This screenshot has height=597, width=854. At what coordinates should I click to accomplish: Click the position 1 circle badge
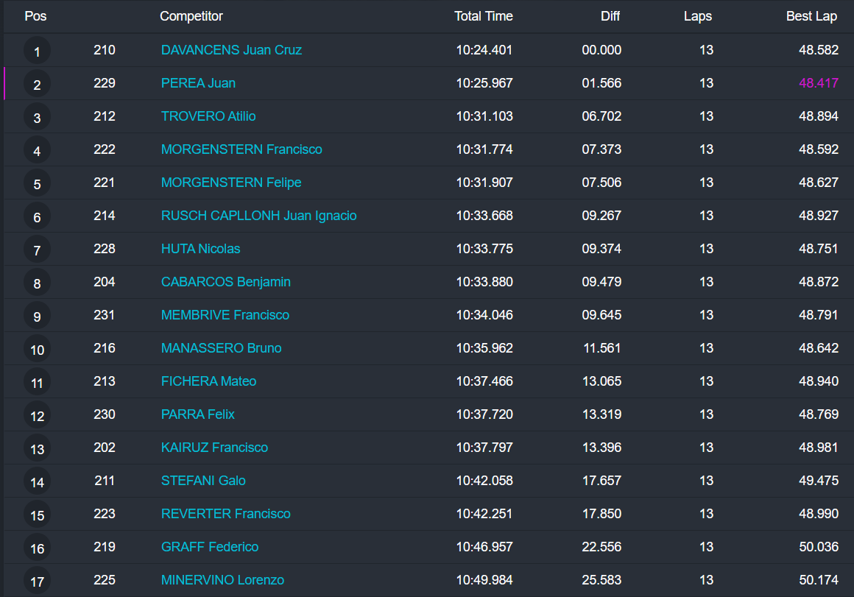pos(38,51)
